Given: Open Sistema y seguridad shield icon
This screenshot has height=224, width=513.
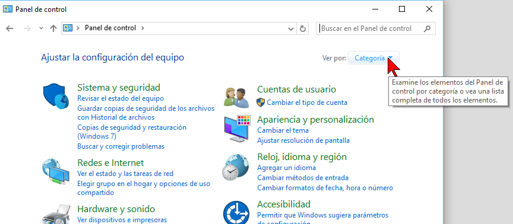Looking at the screenshot, I should coord(56,97).
